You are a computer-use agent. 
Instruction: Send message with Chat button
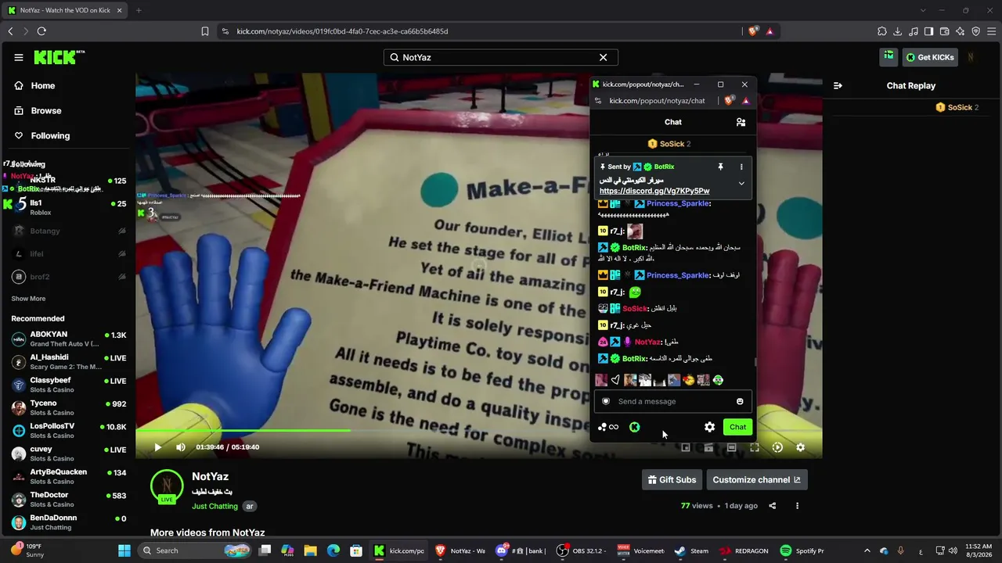click(x=737, y=427)
